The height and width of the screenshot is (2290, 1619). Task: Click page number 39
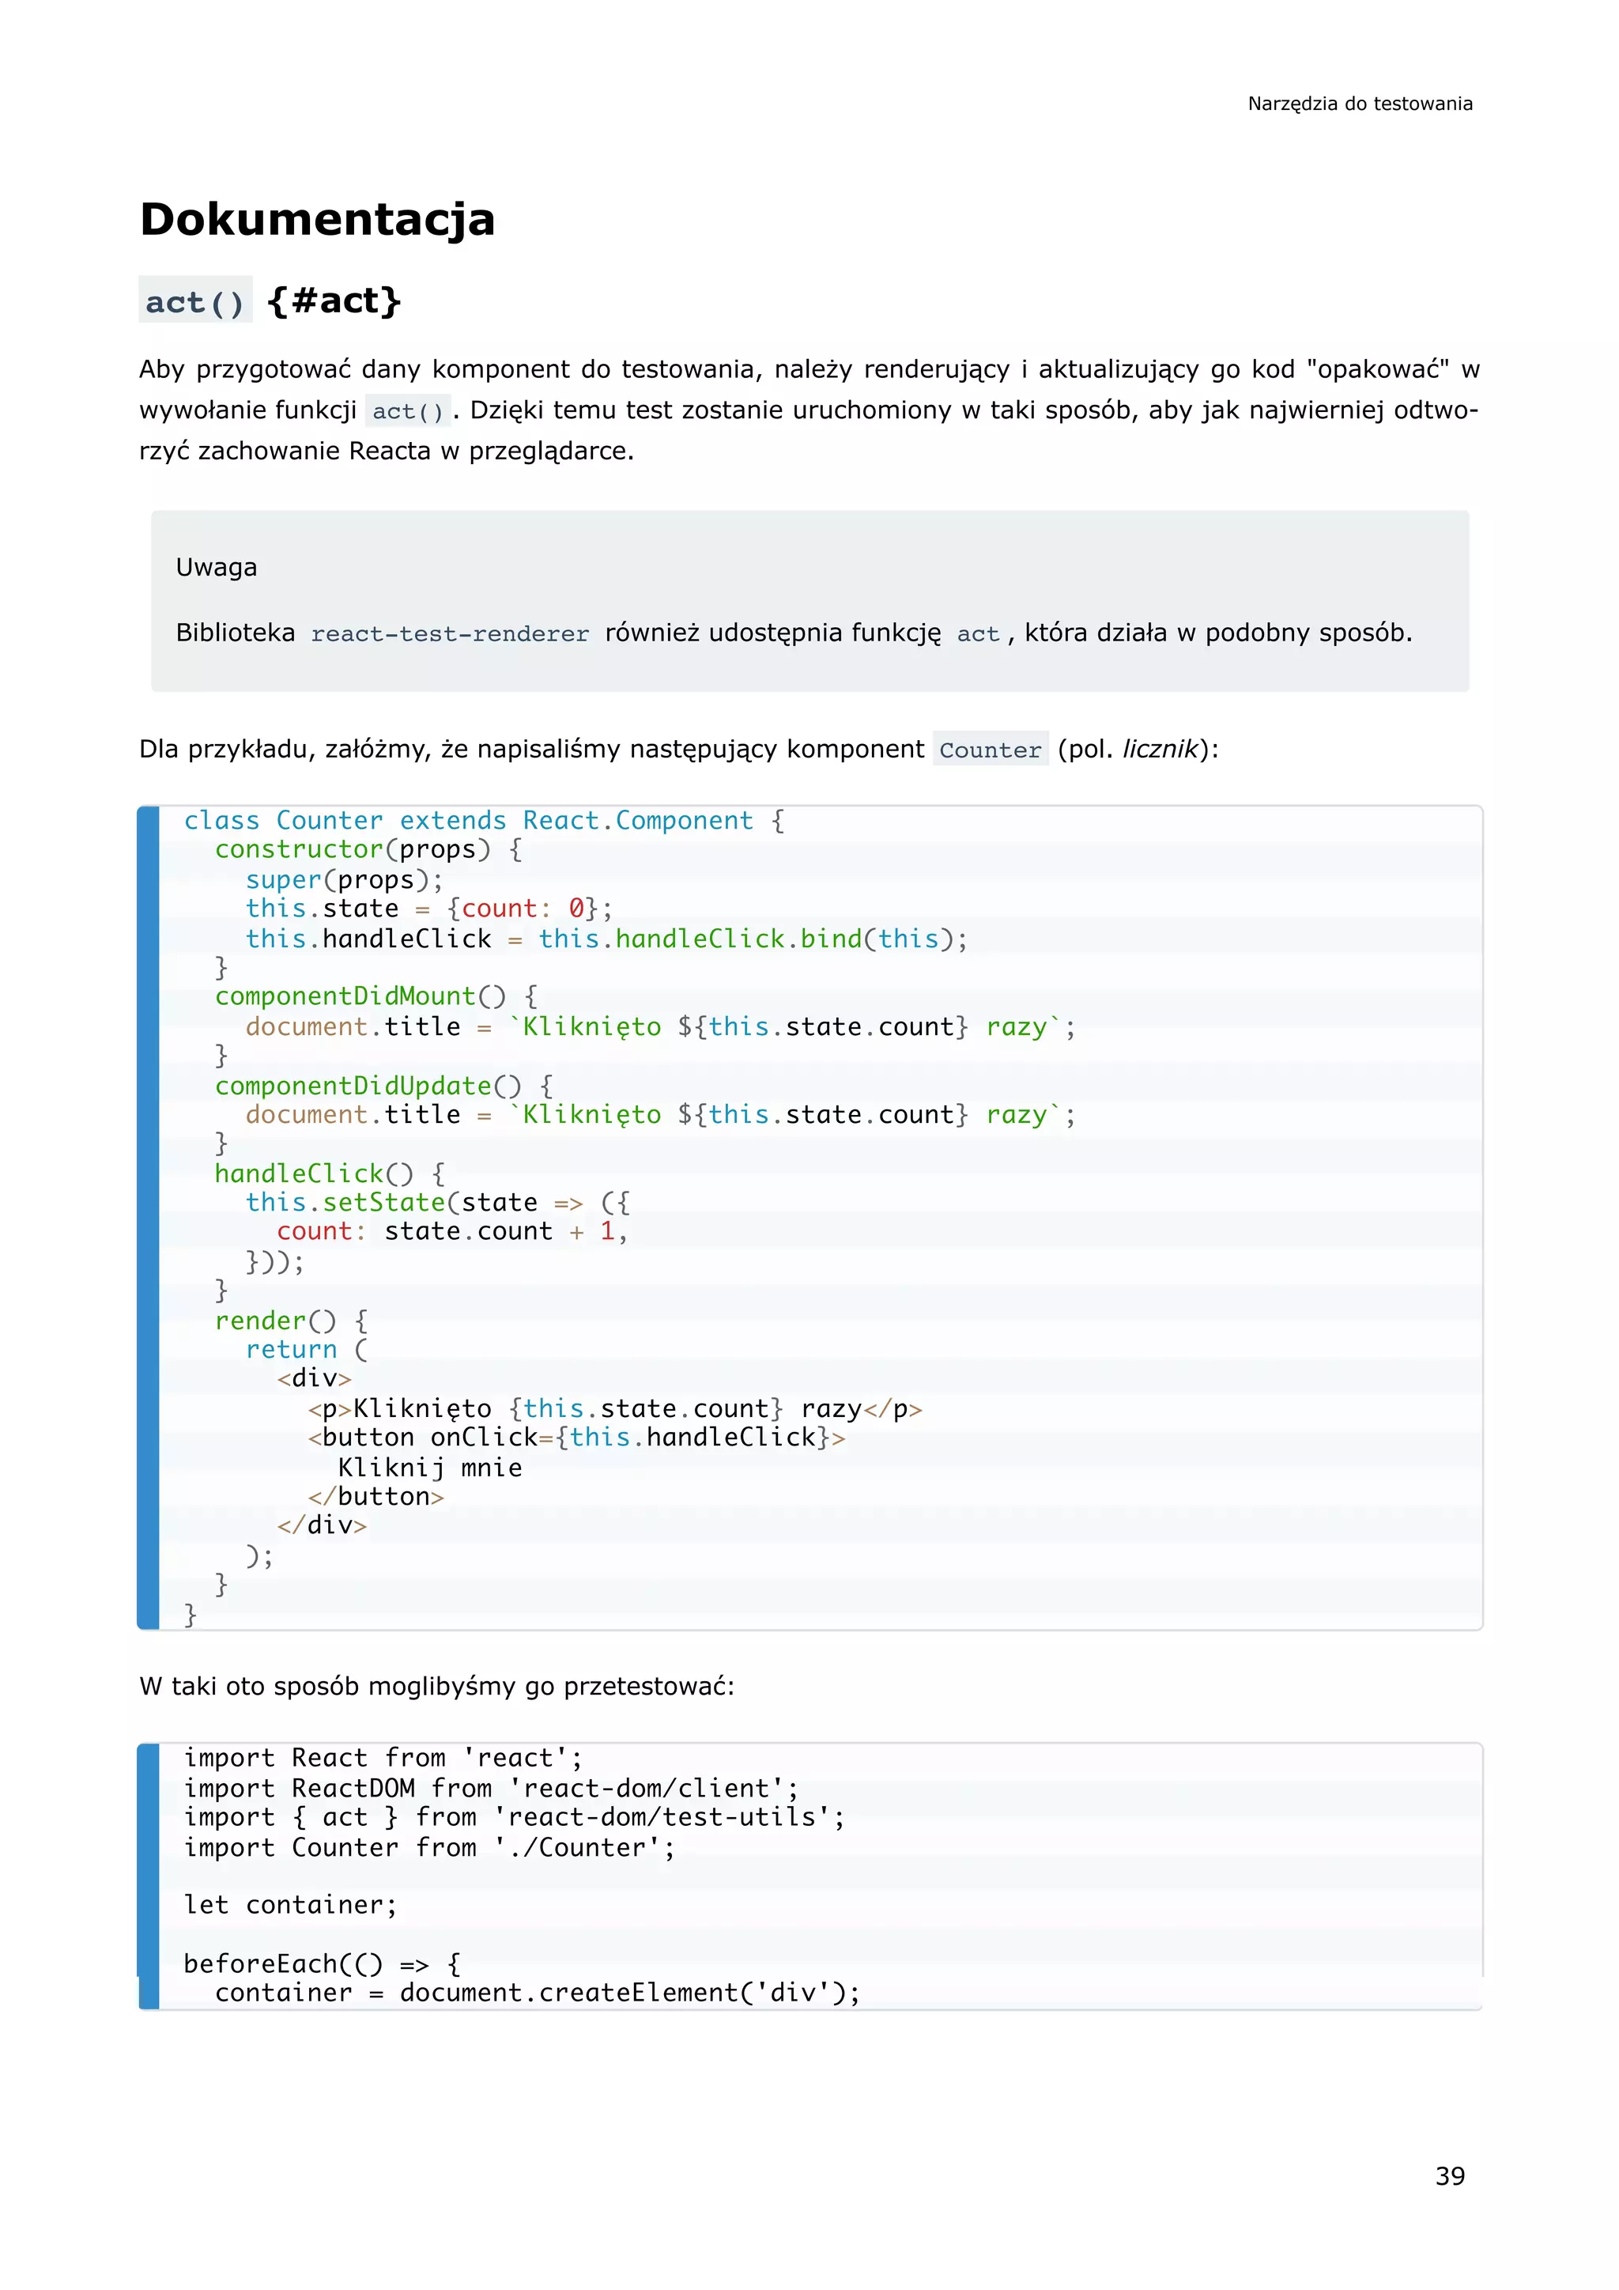[x=1450, y=2175]
